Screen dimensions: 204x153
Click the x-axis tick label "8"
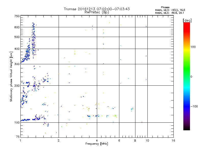[x=135, y=141]
